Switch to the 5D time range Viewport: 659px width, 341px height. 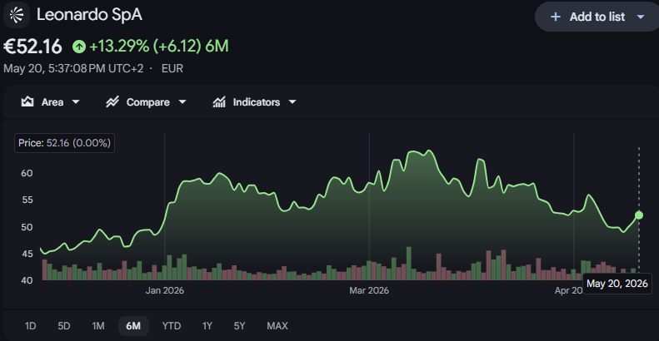(x=64, y=326)
